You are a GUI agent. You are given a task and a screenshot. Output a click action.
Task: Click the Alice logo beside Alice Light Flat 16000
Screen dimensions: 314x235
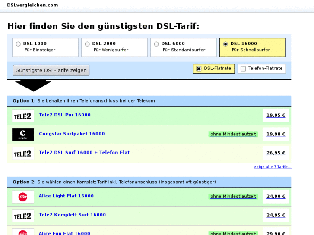click(23, 197)
